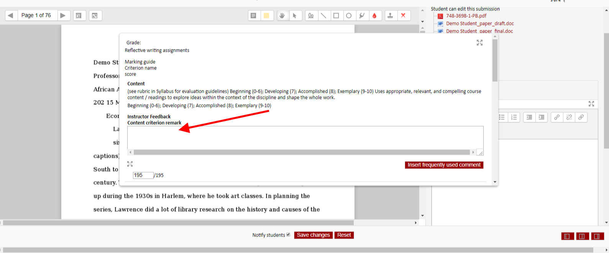Select the default split layout button
This screenshot has width=609, height=253.
[583, 236]
